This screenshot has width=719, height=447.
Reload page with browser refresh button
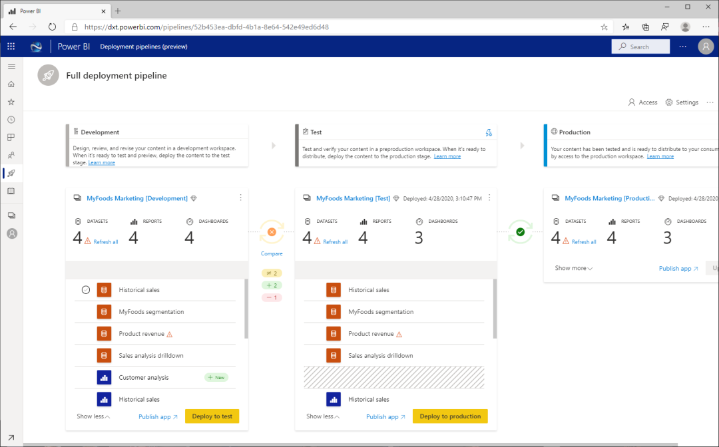click(53, 27)
